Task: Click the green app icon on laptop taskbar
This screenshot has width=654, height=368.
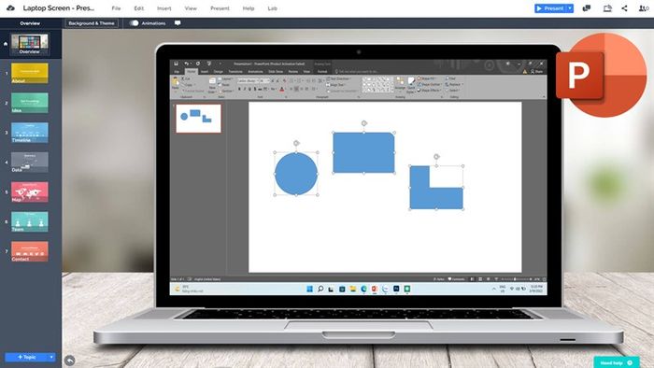Action: (x=407, y=289)
